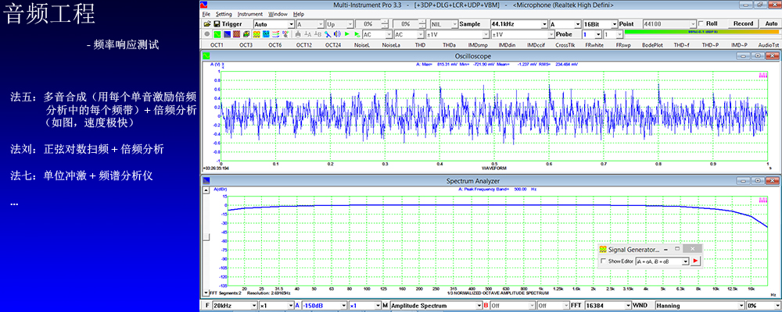
Task: Open the Amplitude Spectrum mode dropdown
Action: tap(479, 306)
